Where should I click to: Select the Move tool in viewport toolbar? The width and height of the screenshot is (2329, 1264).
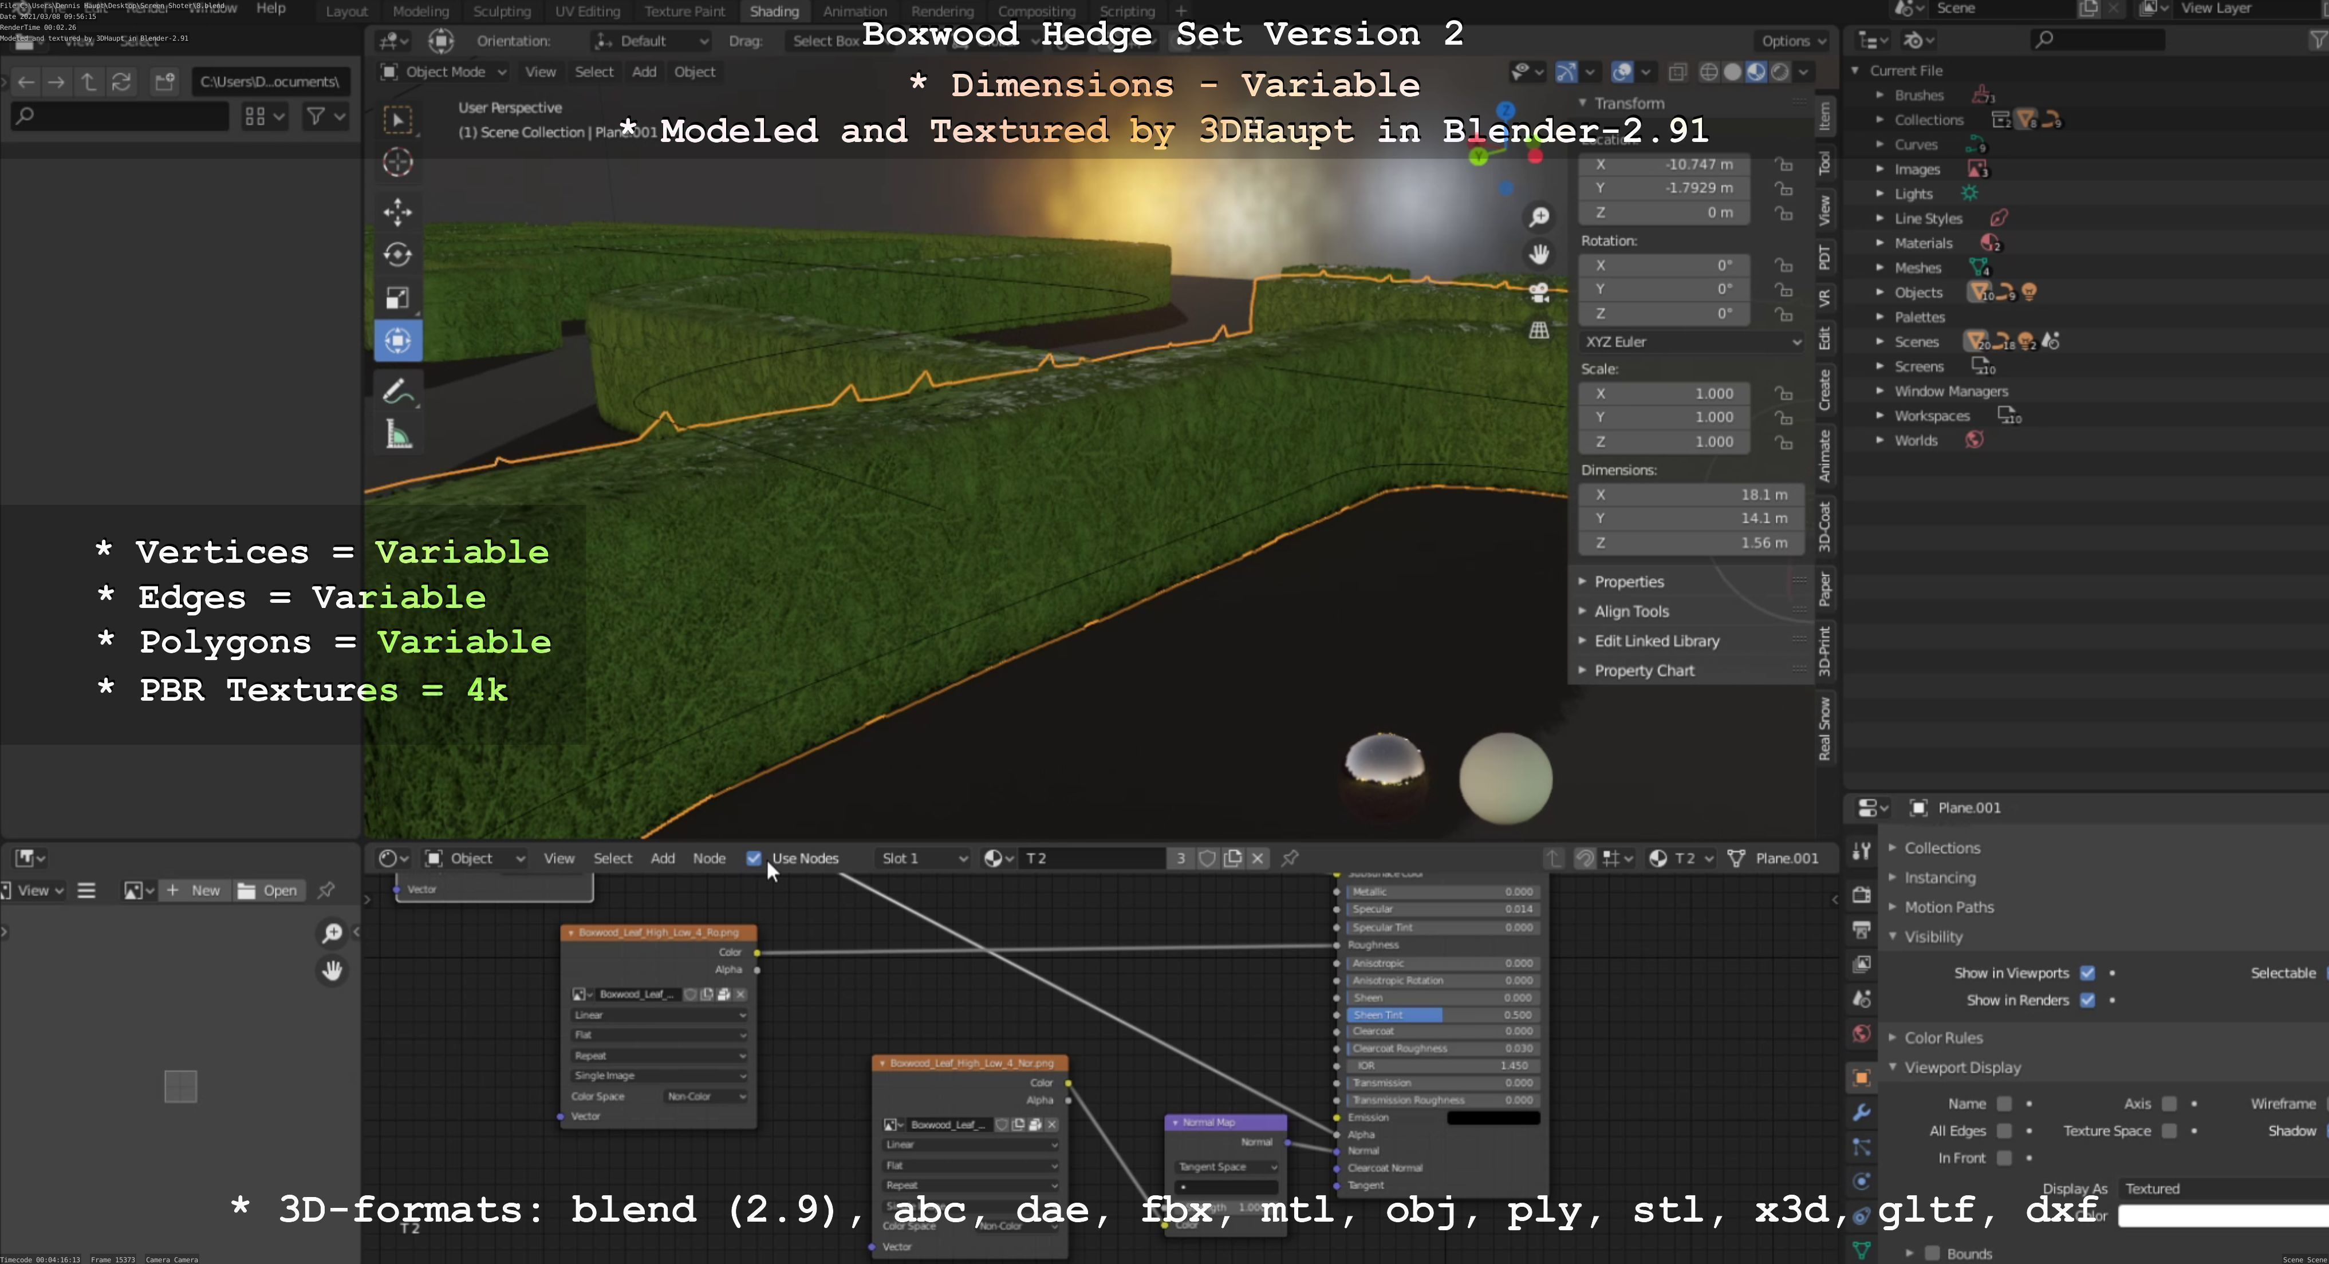click(x=398, y=212)
